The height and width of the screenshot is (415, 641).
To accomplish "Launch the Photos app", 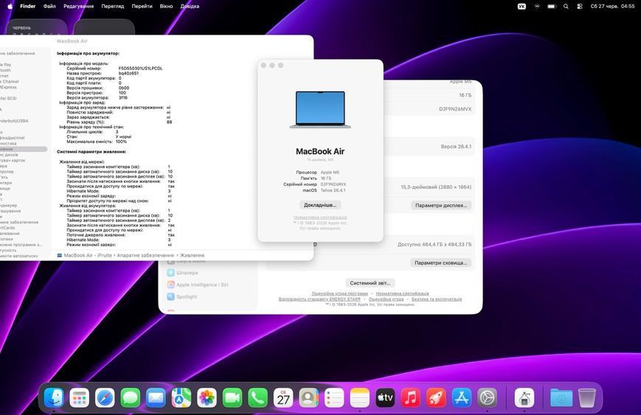I will (207, 397).
